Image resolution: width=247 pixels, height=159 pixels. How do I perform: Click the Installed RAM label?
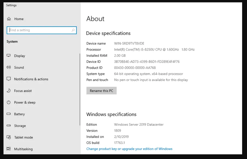coord(97,55)
